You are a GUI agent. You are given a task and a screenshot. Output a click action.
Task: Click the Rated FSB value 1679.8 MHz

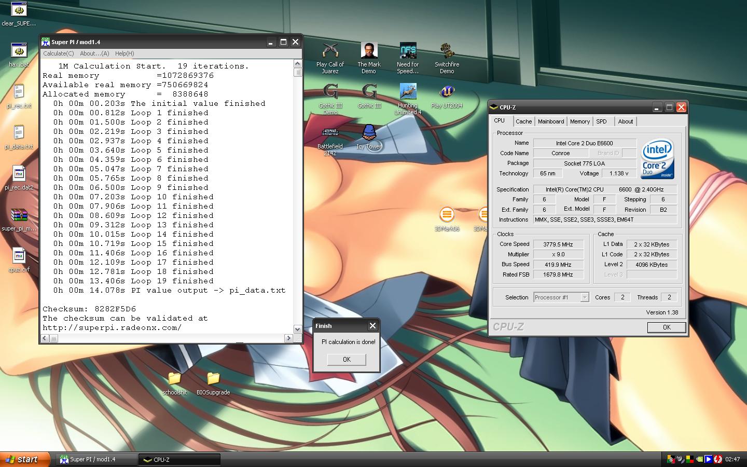pyautogui.click(x=558, y=274)
